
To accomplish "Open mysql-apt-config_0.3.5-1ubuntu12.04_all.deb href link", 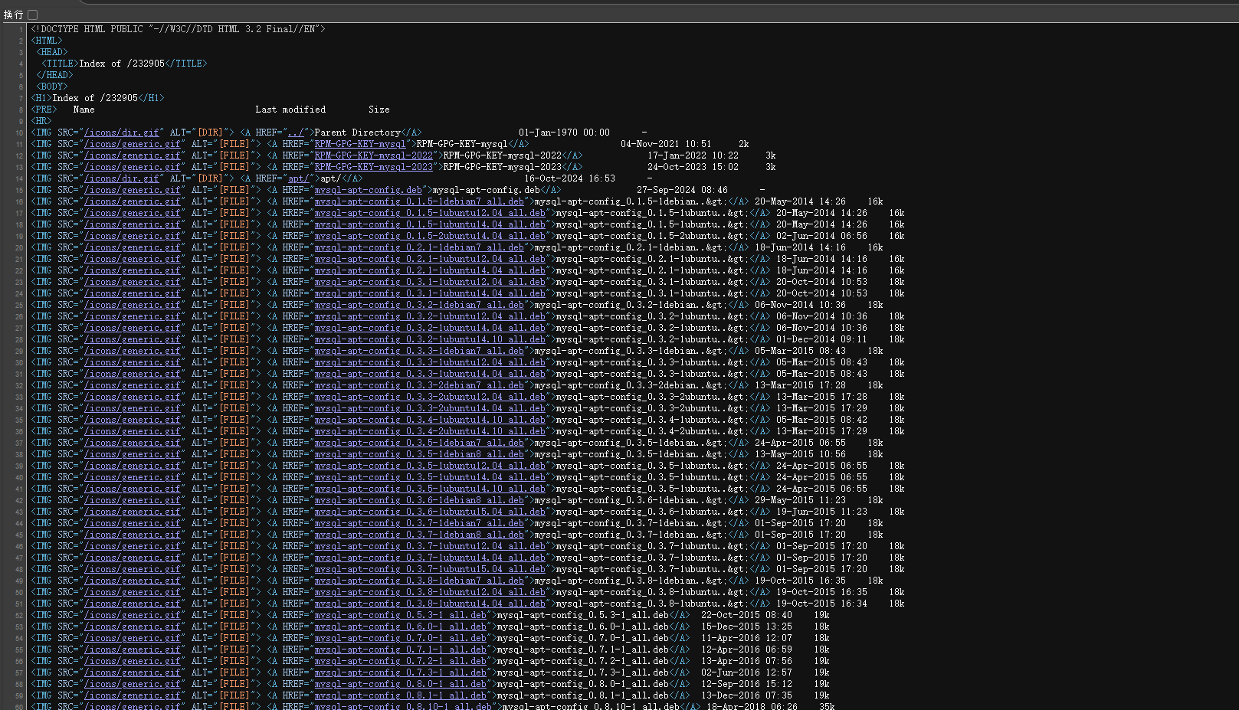I will click(x=430, y=466).
